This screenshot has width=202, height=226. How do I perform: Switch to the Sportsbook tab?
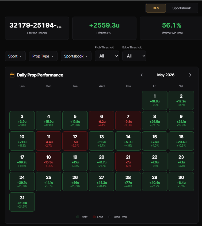point(181,8)
